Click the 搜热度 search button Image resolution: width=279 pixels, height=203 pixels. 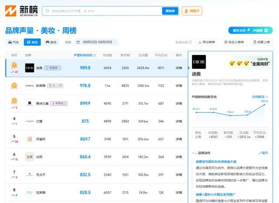(x=170, y=11)
